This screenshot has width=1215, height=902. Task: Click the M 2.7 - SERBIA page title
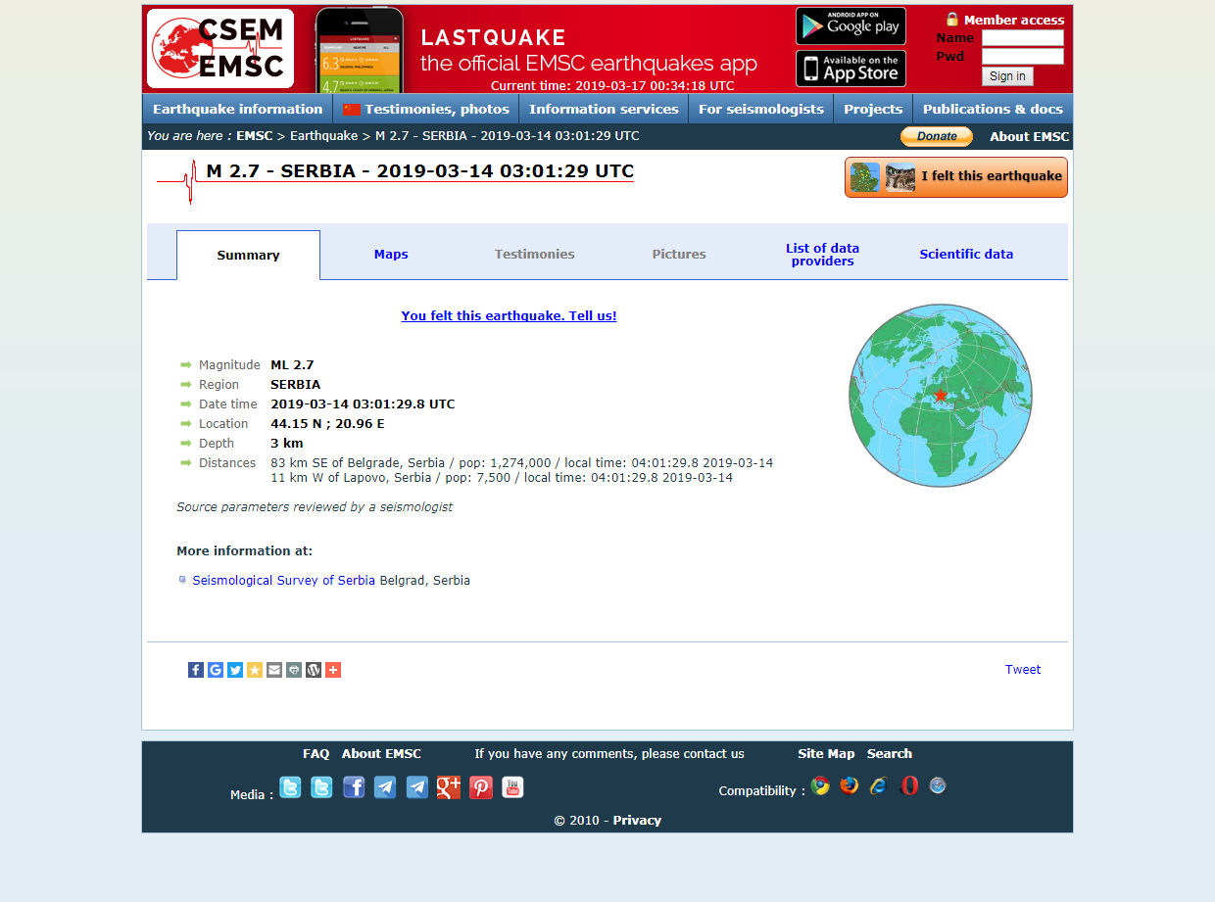(x=419, y=171)
